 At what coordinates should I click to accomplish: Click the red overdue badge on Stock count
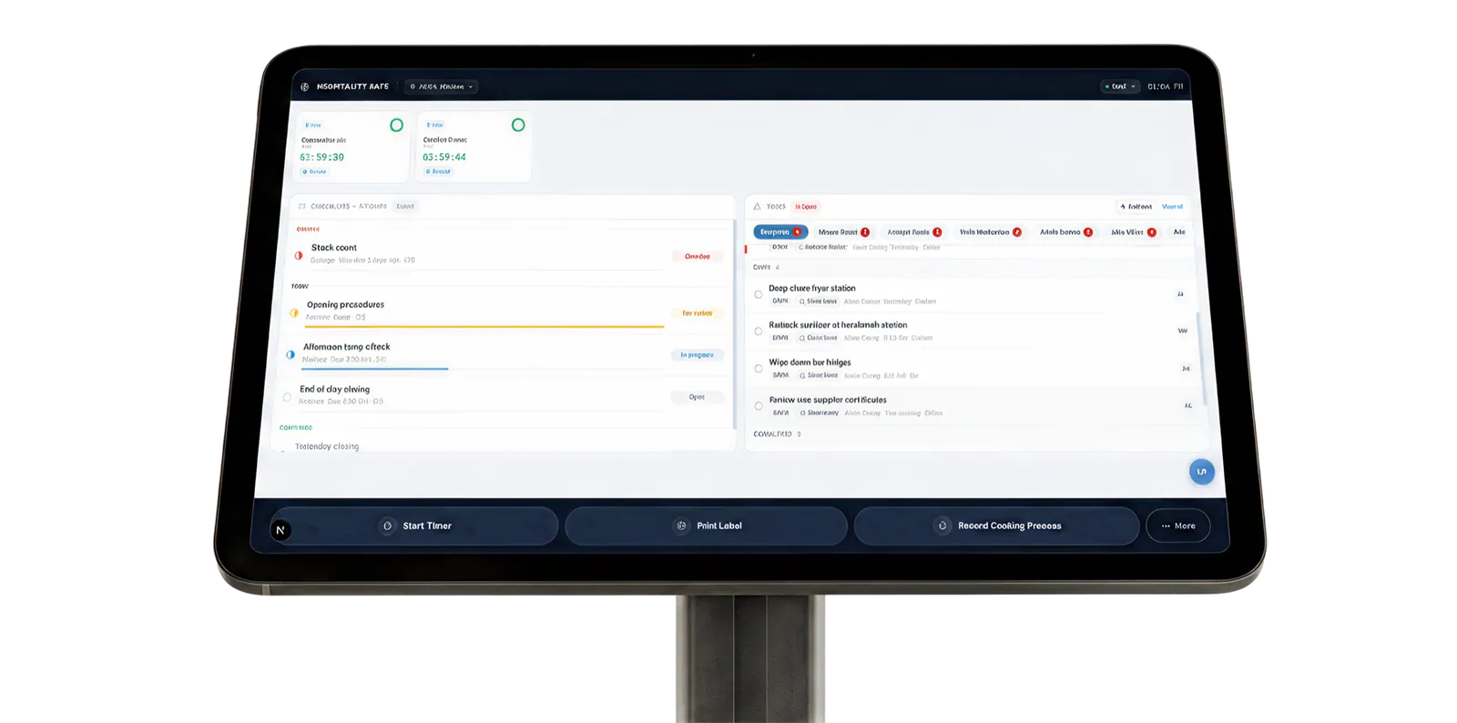[x=698, y=256]
